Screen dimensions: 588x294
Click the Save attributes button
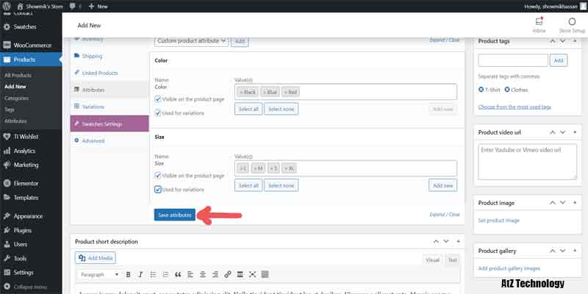[x=175, y=215]
